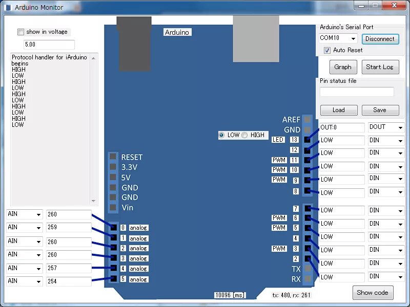Click the analog 4 value field showing 257
The image size is (410, 307).
[x=69, y=268]
